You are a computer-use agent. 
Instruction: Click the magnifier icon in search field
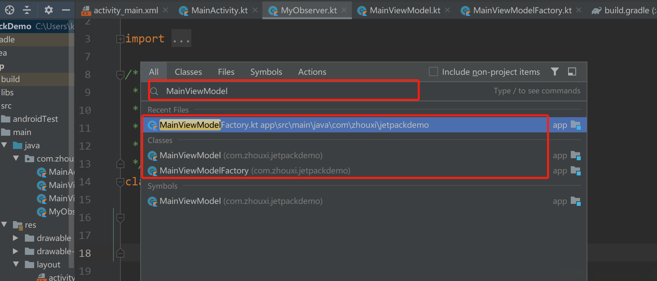154,91
